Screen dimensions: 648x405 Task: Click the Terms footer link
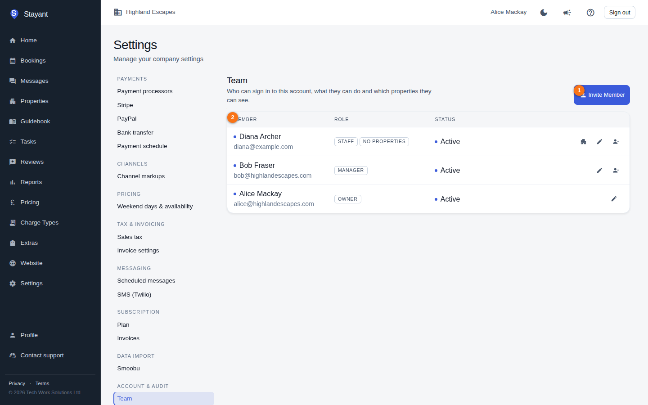click(x=42, y=384)
